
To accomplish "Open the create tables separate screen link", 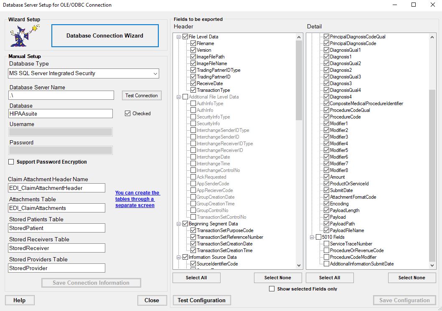I will tap(137, 199).
